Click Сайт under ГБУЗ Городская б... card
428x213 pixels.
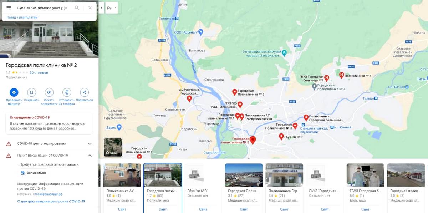365,209
